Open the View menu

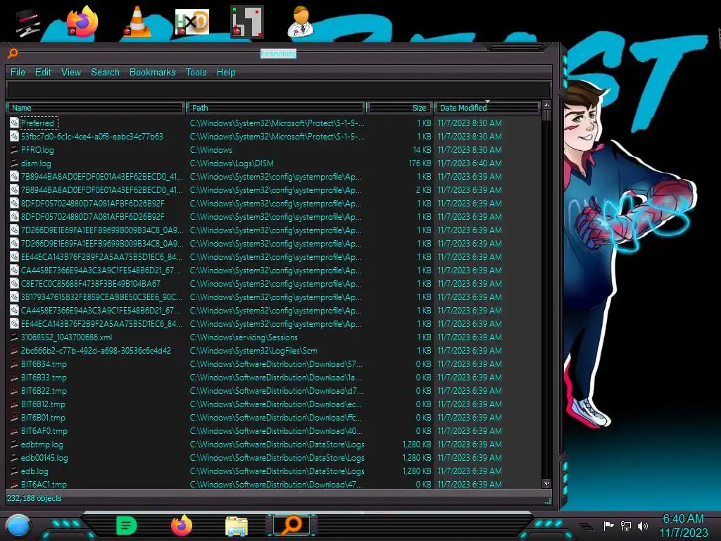tap(71, 73)
